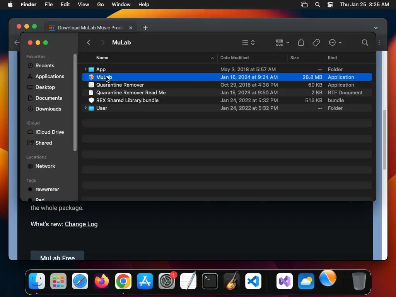This screenshot has height=297, width=396.
Task: Click MuLab Free button on web page
Action: tap(57, 256)
